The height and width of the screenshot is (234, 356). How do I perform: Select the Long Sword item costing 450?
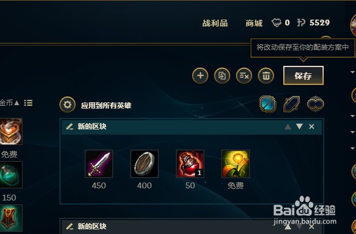pos(99,164)
